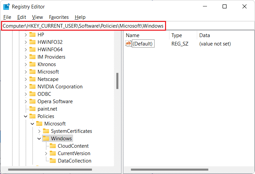This screenshot has height=174, width=255.
Task: Open the Favorites menu
Action: click(x=59, y=17)
